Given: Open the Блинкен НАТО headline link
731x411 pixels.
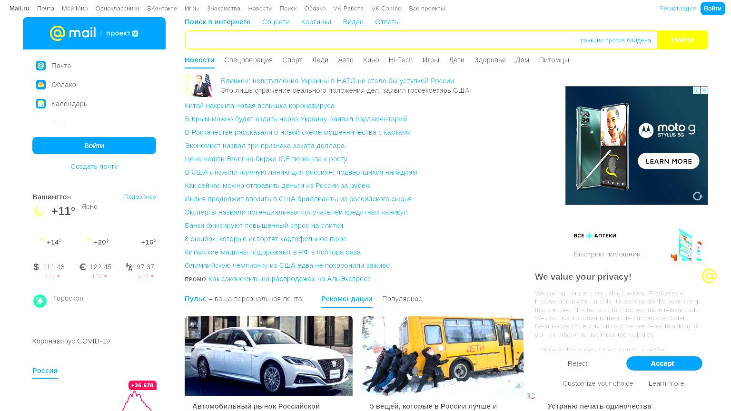Looking at the screenshot, I should pos(337,81).
